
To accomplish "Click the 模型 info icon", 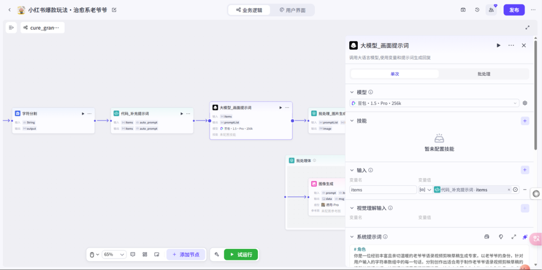I will [x=370, y=92].
